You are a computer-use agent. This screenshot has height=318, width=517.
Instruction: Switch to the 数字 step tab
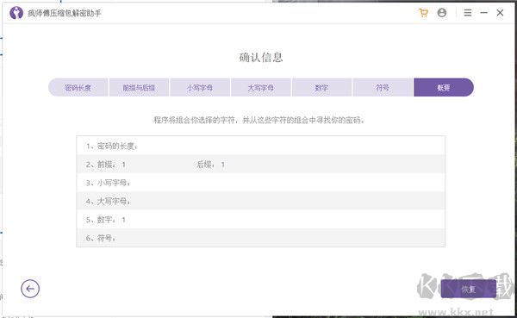[321, 87]
